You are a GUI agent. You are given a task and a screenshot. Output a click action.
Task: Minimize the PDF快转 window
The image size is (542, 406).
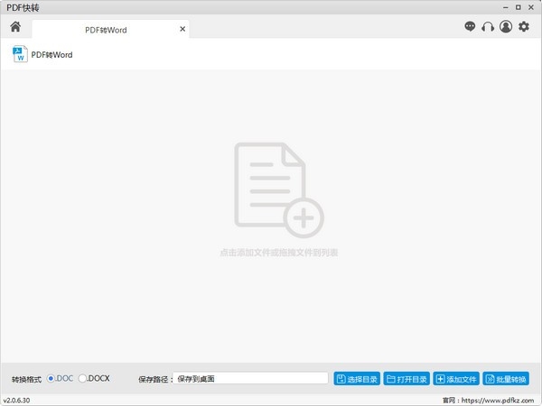[506, 7]
